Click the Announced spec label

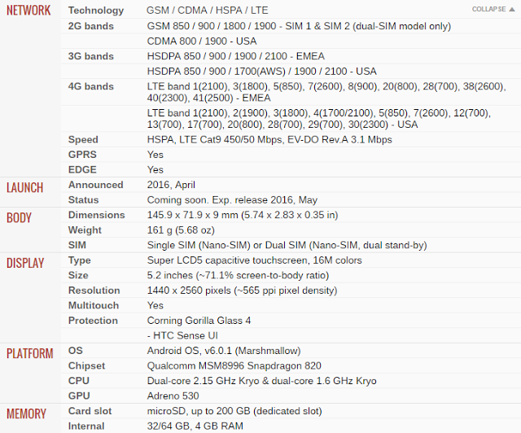click(x=96, y=185)
